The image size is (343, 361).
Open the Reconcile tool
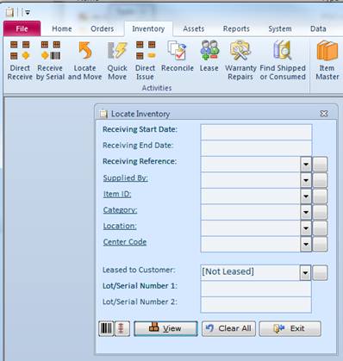click(x=178, y=57)
